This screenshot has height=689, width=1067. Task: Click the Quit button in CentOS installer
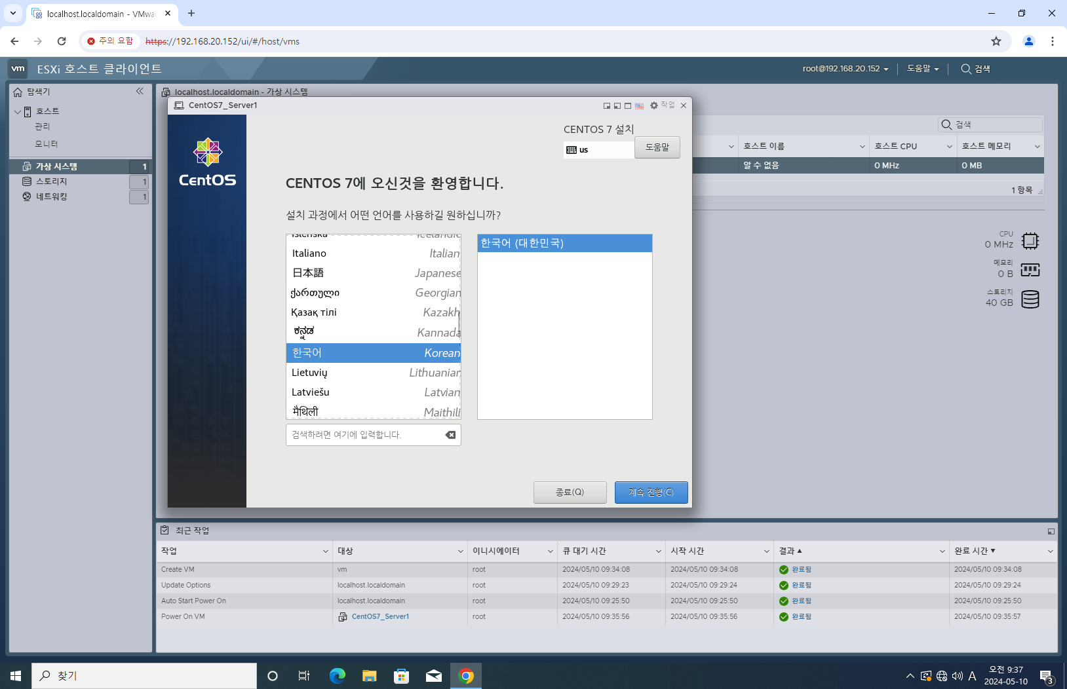tap(570, 493)
